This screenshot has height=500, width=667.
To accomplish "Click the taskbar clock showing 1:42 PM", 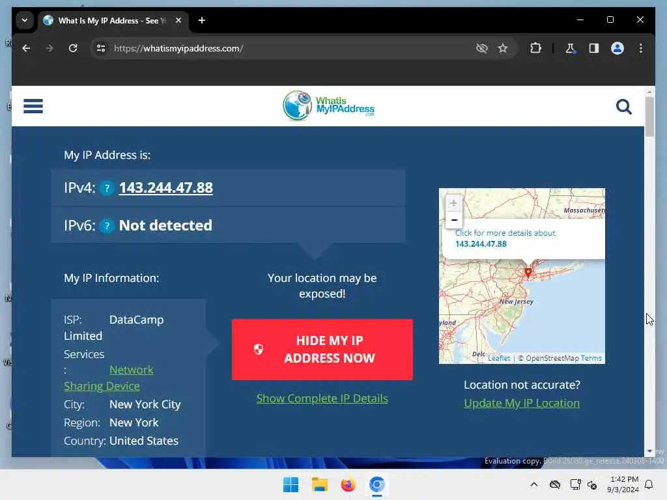I will 623,484.
